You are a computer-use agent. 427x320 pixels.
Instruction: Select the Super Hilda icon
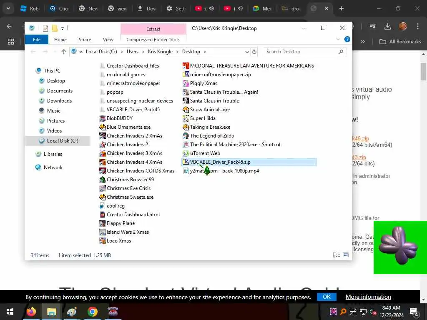coord(186,118)
